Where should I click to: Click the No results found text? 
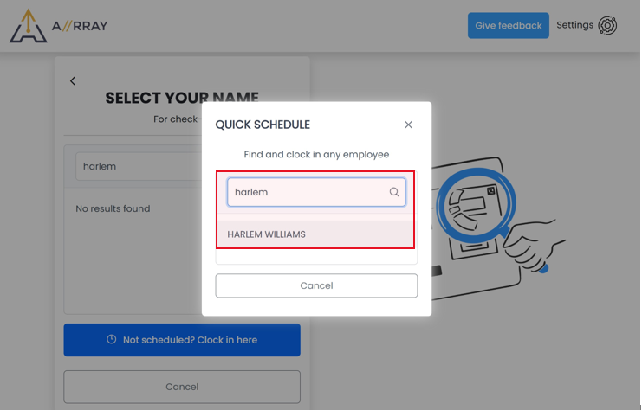pos(113,208)
